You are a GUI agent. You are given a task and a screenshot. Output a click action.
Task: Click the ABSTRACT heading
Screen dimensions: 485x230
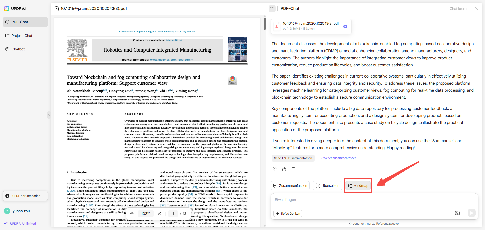(134, 114)
